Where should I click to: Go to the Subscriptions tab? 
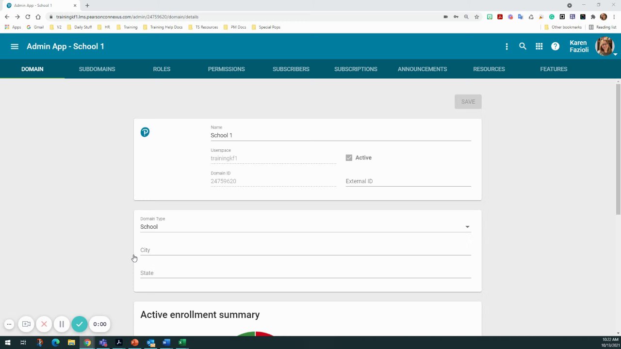pos(356,69)
